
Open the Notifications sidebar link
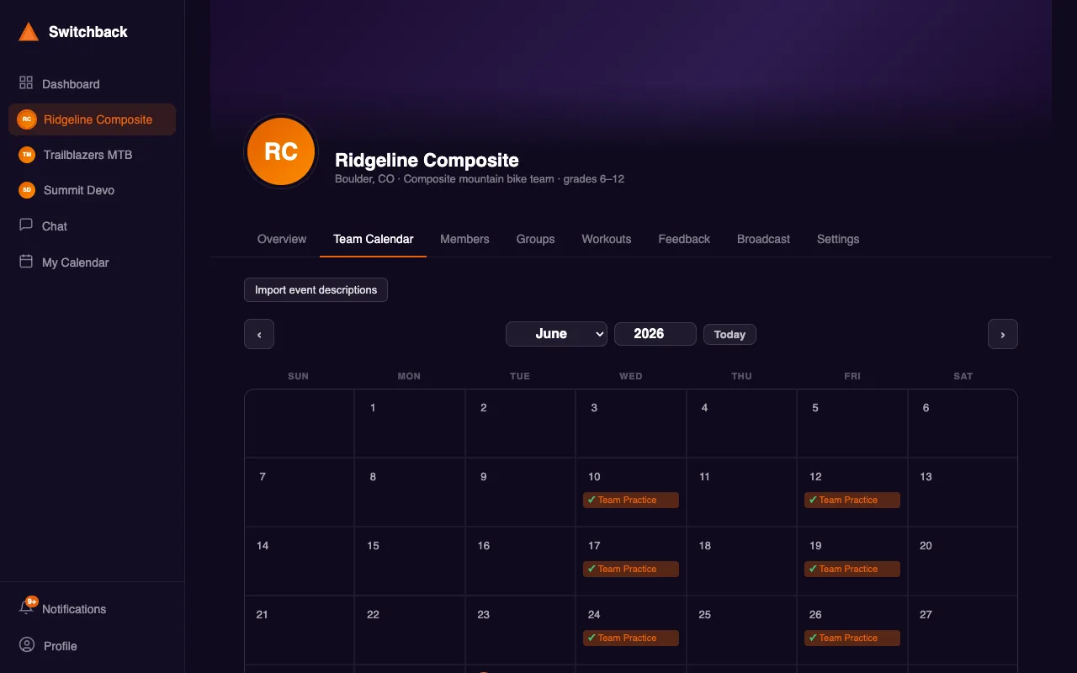click(x=93, y=609)
